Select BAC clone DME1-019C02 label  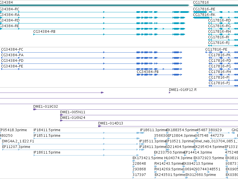[x=46, y=107]
